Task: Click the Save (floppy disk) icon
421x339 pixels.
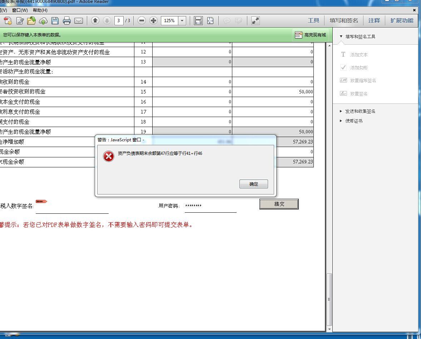Action: click(55, 21)
